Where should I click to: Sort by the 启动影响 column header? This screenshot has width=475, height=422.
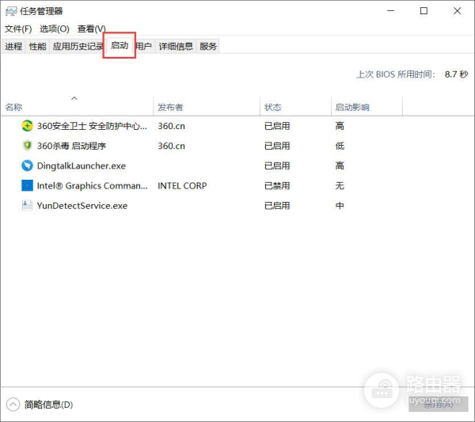367,107
